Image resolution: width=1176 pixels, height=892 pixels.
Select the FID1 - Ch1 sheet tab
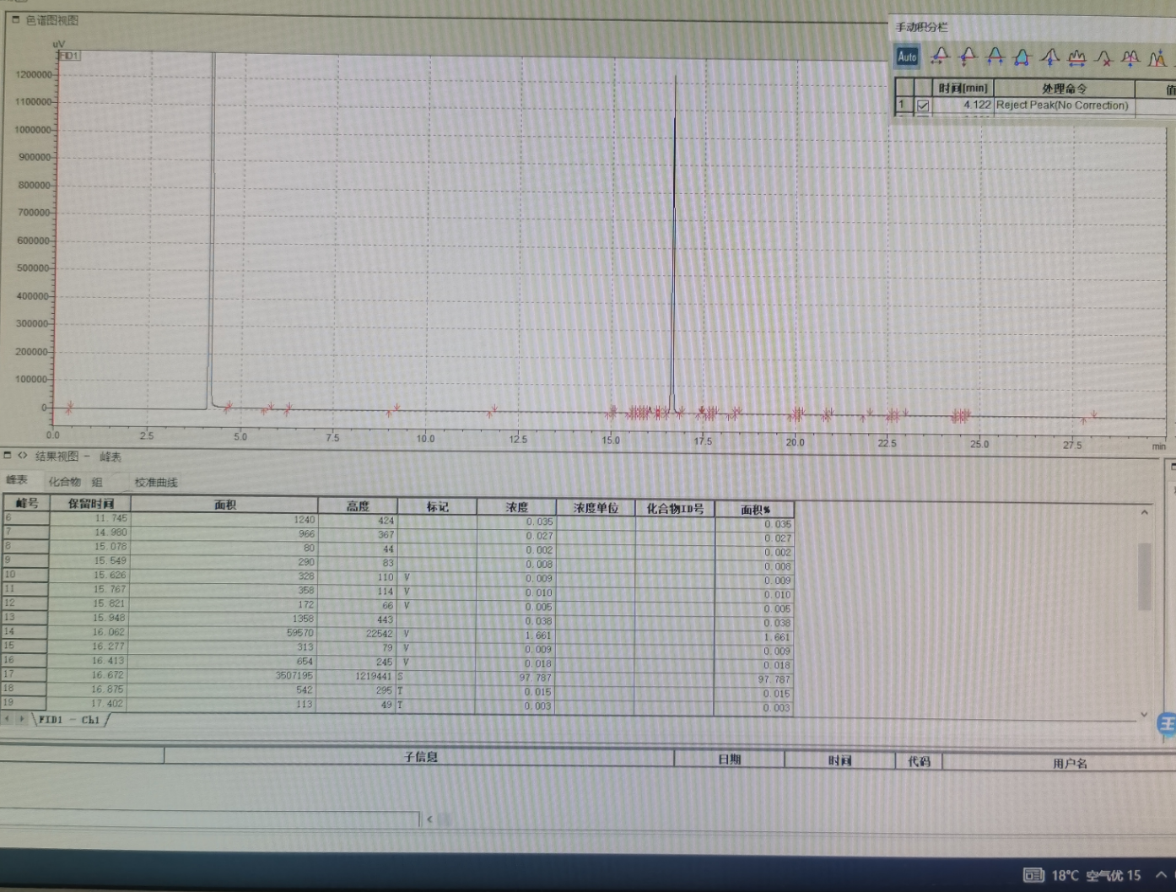click(69, 720)
